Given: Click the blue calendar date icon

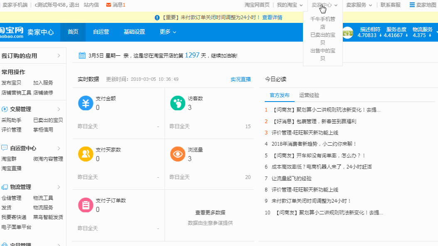Looking at the screenshot, I should point(82,55).
